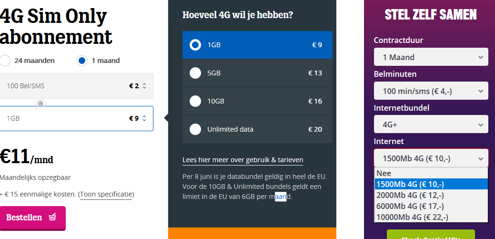This screenshot has height=239, width=495.
Task: Click the basket icon on Bestellen button
Action: (x=52, y=217)
